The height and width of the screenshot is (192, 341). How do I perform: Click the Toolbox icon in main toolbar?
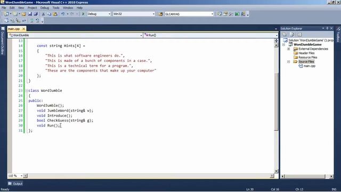231,14
